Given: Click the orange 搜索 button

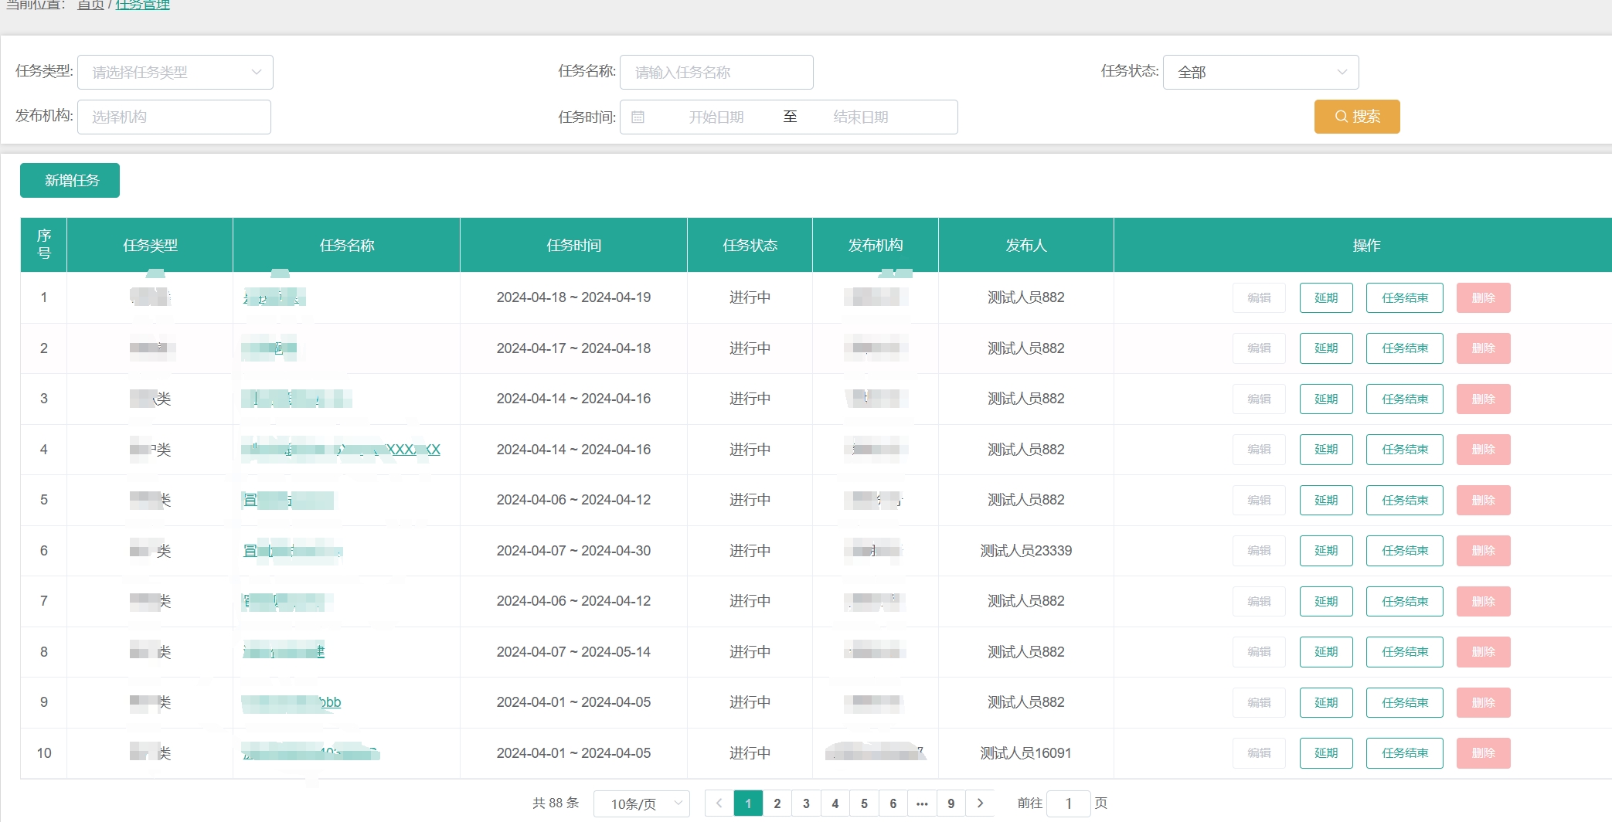Looking at the screenshot, I should point(1357,117).
